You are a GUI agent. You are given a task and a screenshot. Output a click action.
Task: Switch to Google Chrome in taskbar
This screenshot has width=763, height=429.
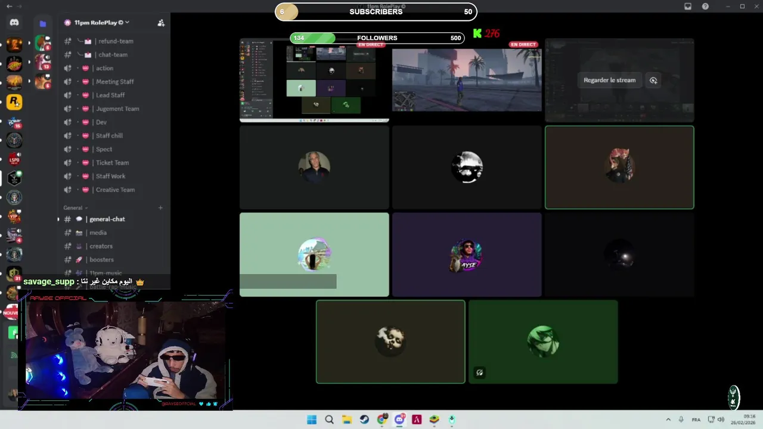coord(381,419)
